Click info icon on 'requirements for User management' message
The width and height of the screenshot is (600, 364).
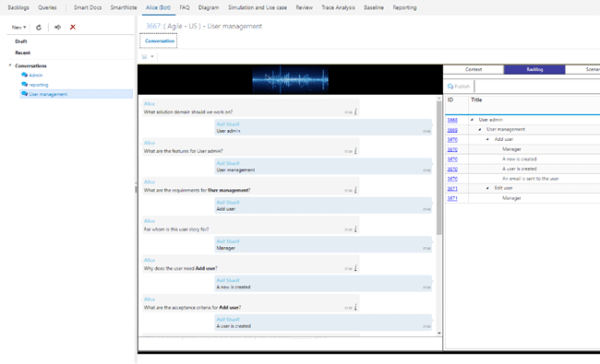click(356, 190)
